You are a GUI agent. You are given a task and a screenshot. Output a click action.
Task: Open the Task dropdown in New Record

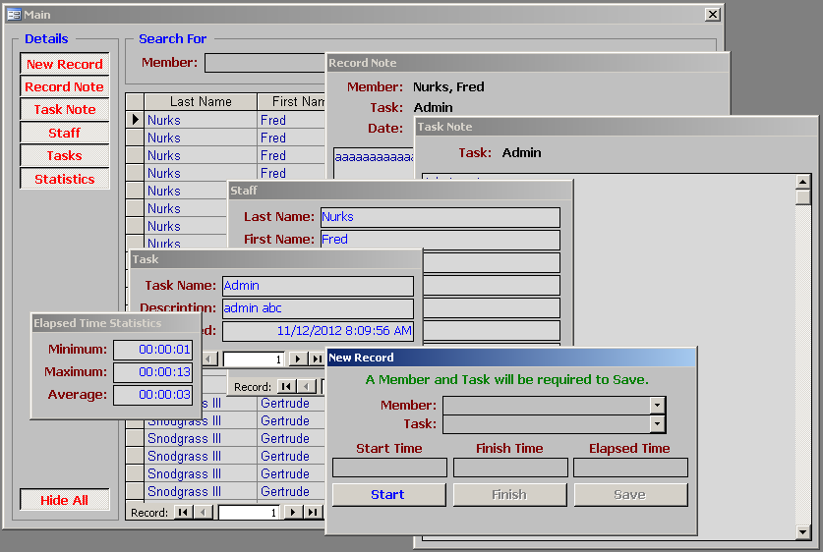click(x=657, y=424)
